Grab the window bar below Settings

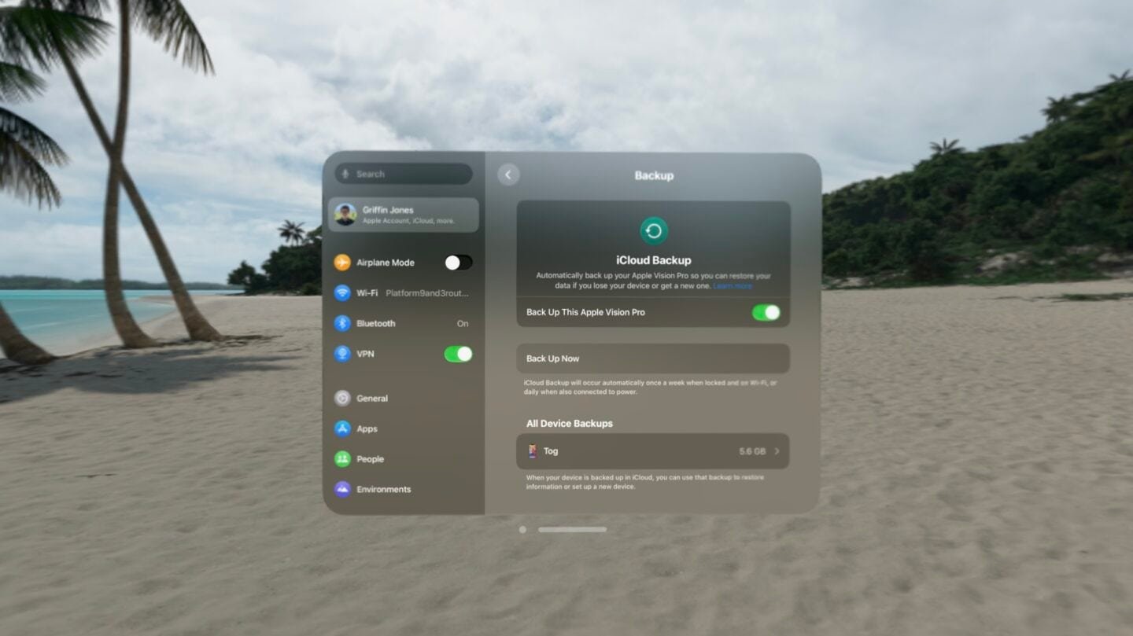click(573, 530)
